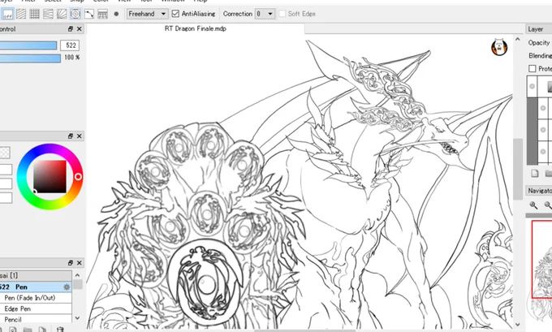Click the Soft Edge checkbox
The width and height of the screenshot is (552, 332).
(282, 14)
